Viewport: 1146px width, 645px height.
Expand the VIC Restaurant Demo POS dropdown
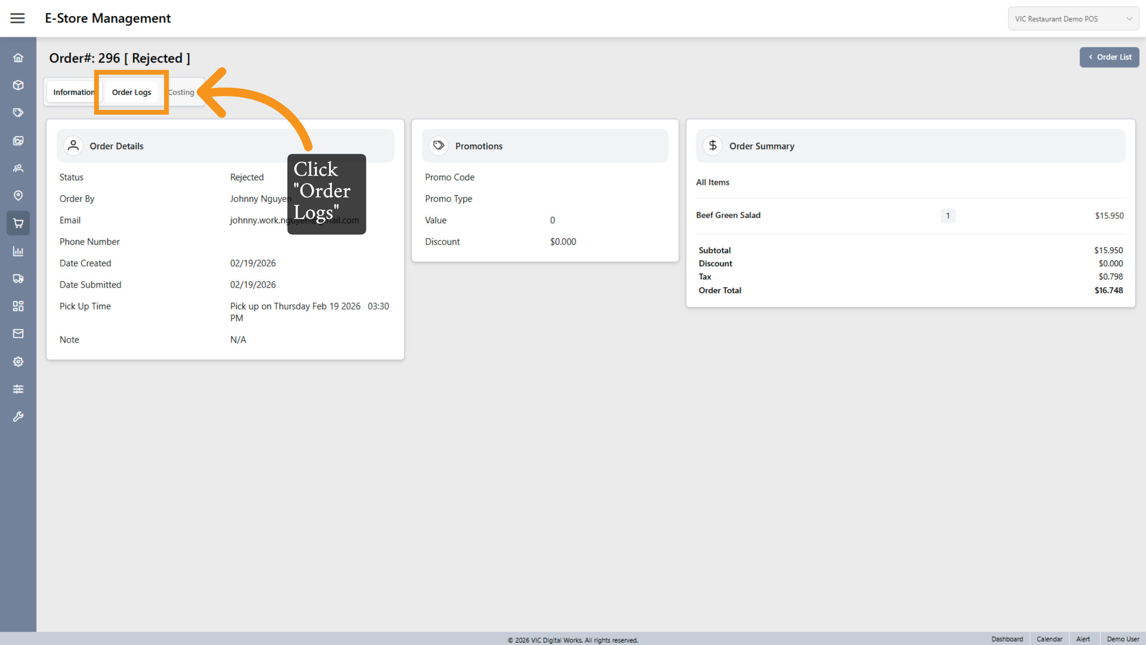click(x=1073, y=19)
